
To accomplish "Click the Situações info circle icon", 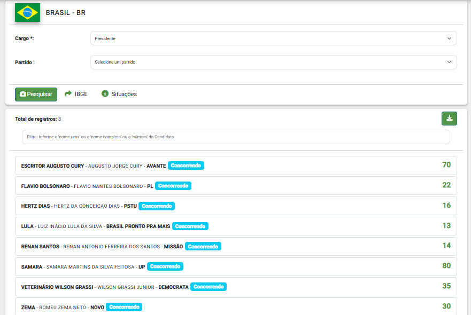I will click(x=105, y=93).
